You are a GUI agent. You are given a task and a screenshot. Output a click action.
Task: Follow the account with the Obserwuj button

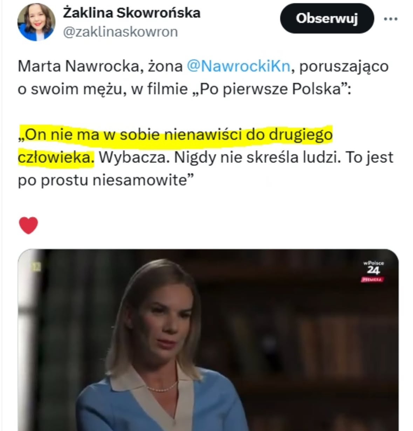pyautogui.click(x=327, y=19)
